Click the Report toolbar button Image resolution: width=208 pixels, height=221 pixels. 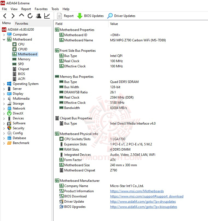(65, 16)
